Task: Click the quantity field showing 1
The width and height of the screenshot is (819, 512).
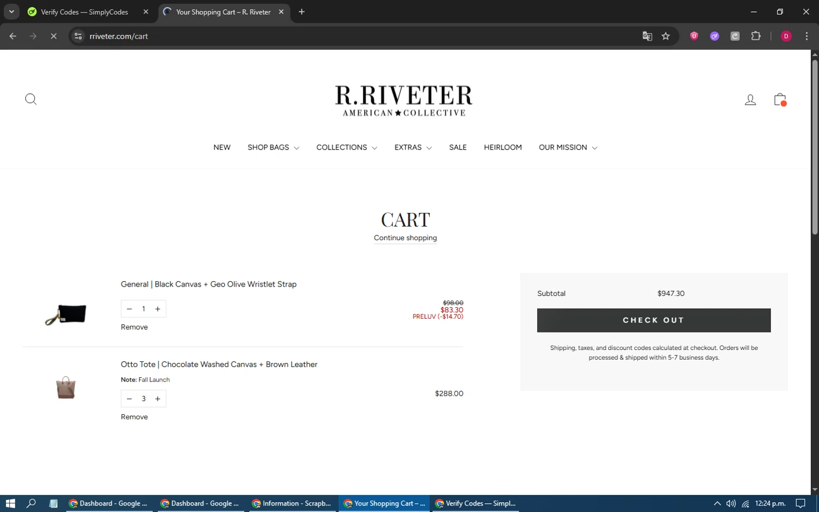Action: coord(144,309)
